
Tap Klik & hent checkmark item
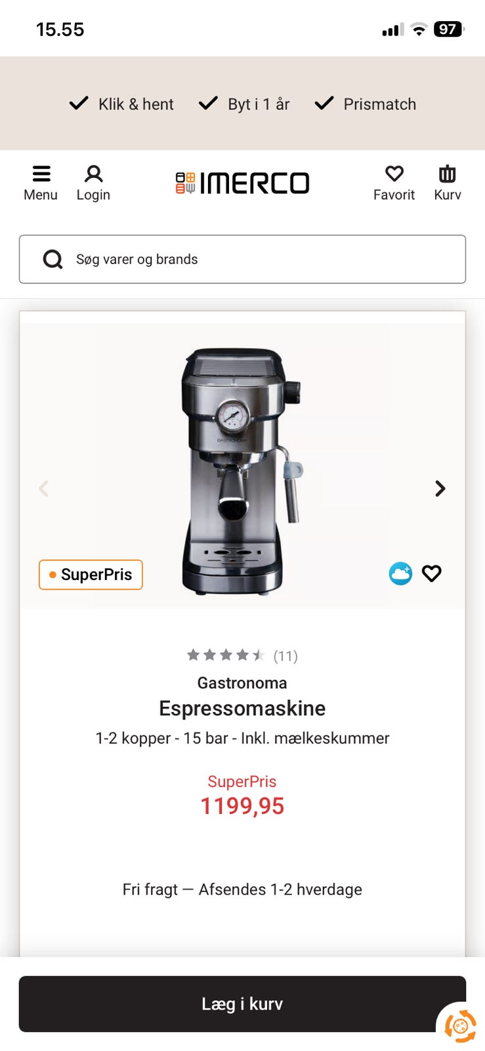pos(122,104)
